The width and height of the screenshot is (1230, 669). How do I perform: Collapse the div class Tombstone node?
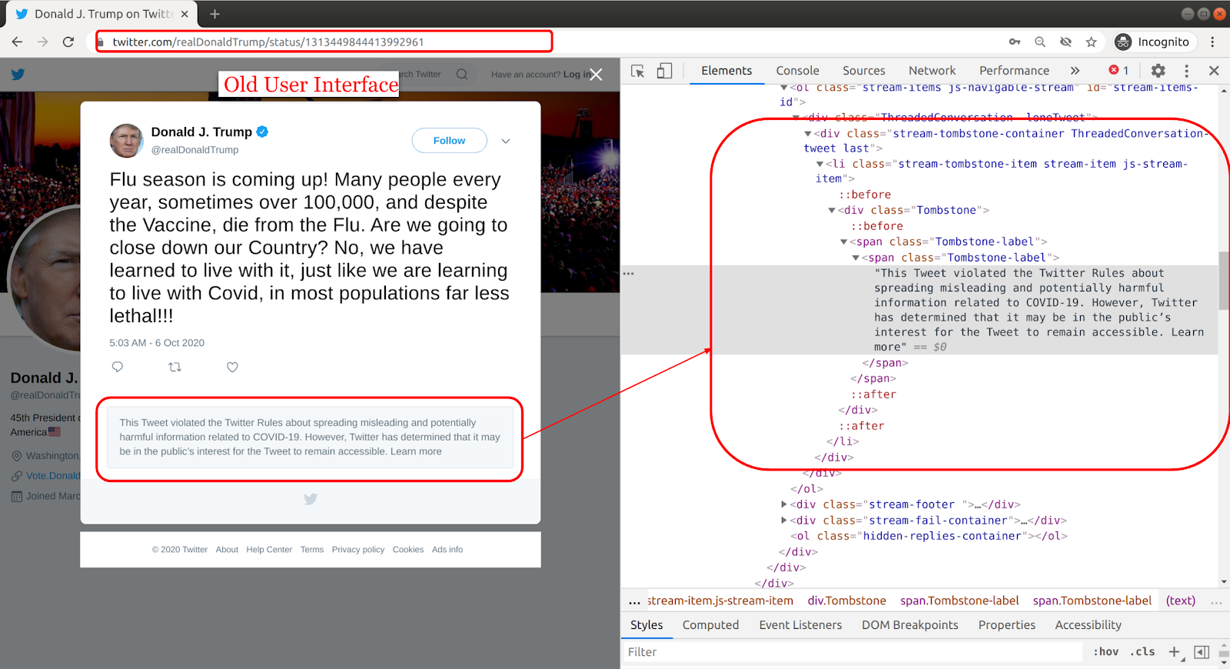pyautogui.click(x=832, y=211)
